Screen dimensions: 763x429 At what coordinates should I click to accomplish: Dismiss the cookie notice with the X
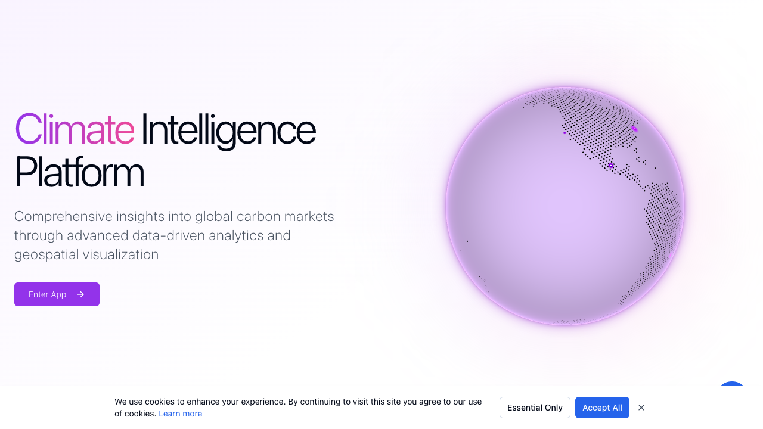tap(641, 408)
